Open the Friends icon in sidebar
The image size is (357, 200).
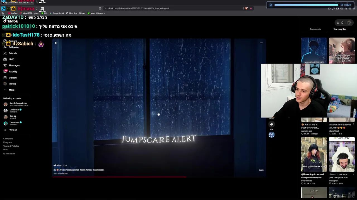click(5, 53)
